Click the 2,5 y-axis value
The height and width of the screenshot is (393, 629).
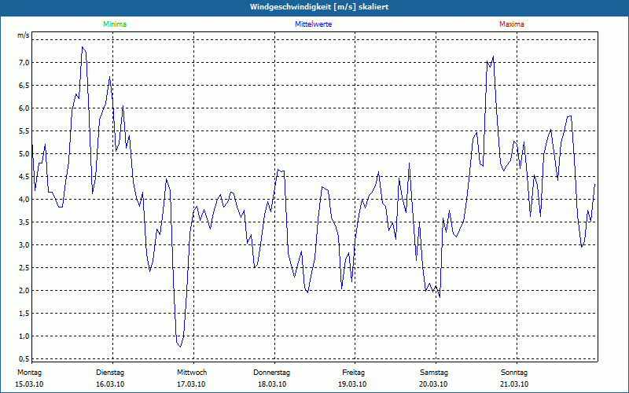click(24, 268)
